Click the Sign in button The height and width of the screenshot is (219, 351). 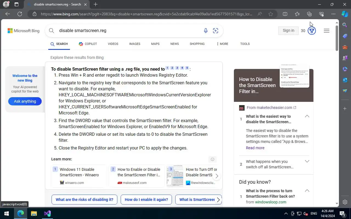288,30
